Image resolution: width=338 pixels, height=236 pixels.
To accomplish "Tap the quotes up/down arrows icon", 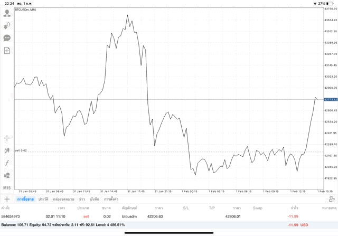I will (7, 26).
